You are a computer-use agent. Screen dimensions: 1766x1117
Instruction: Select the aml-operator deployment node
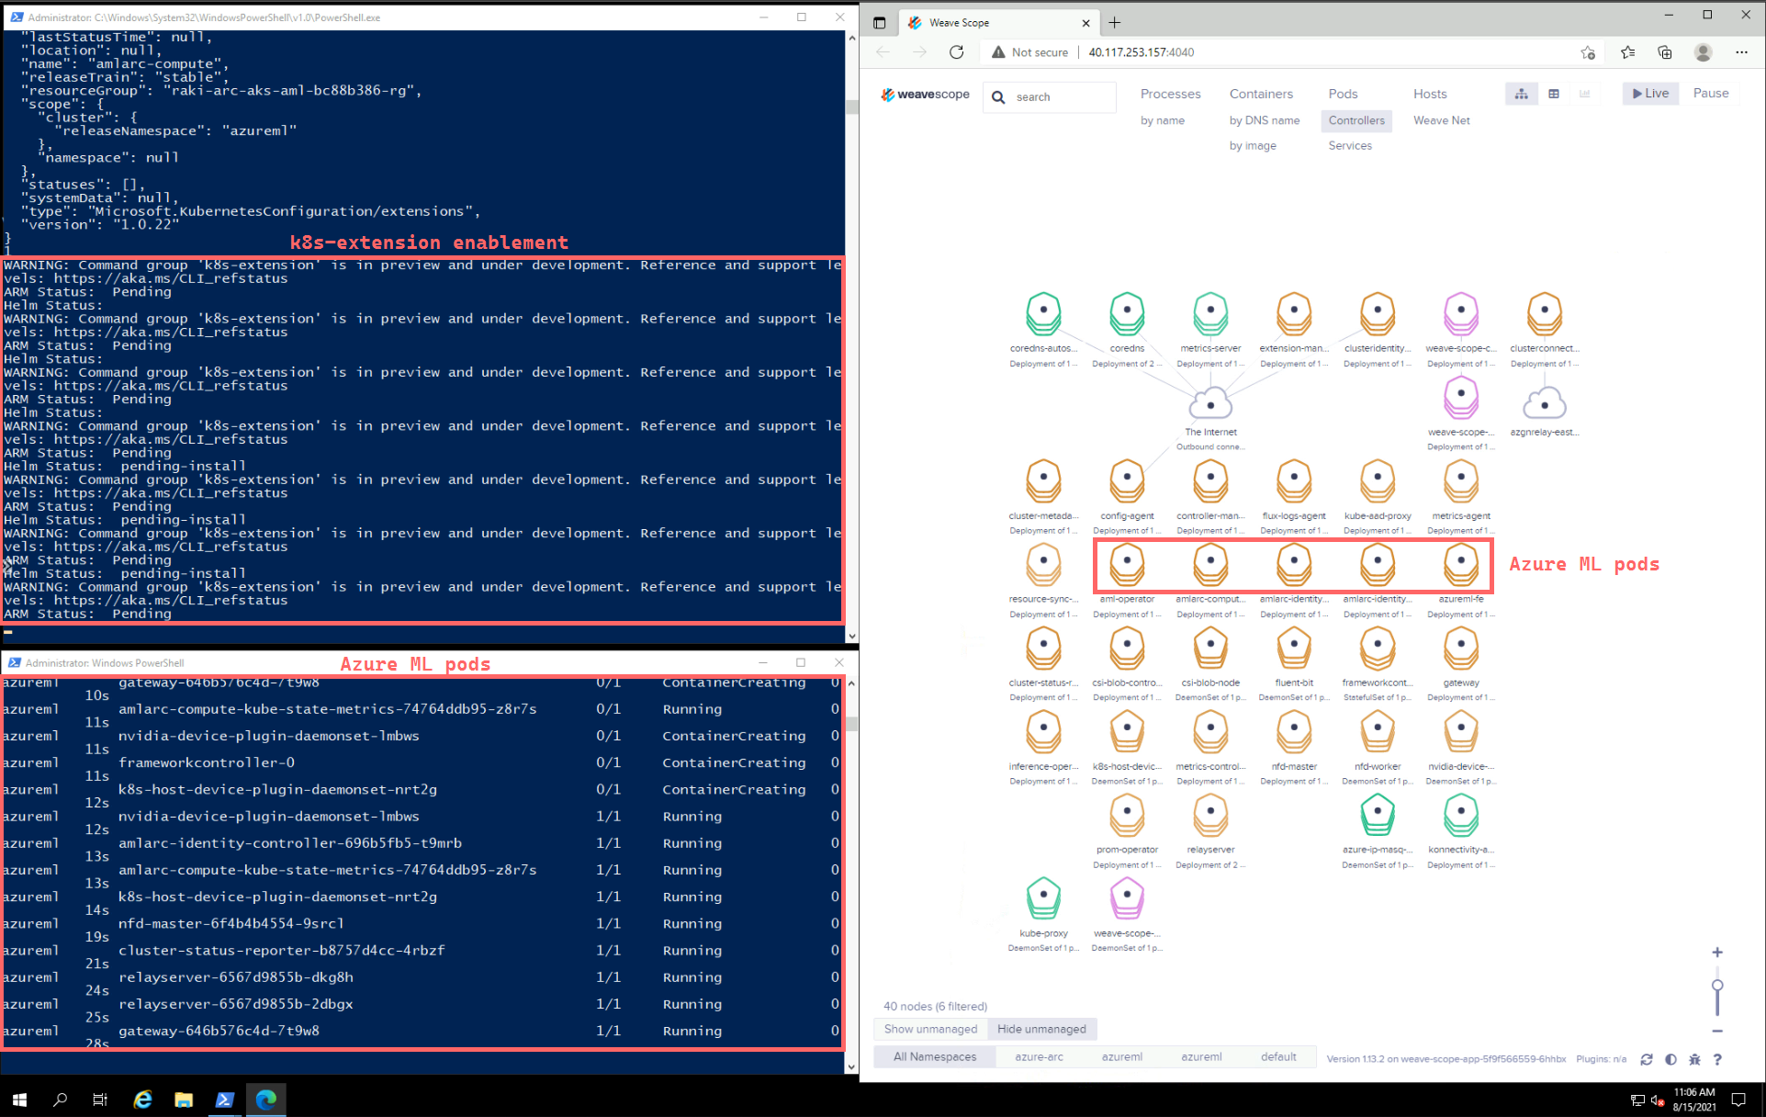click(x=1127, y=566)
